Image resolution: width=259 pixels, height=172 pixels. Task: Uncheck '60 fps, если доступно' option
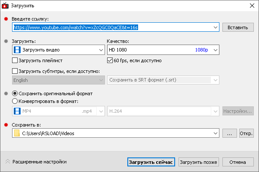110,60
